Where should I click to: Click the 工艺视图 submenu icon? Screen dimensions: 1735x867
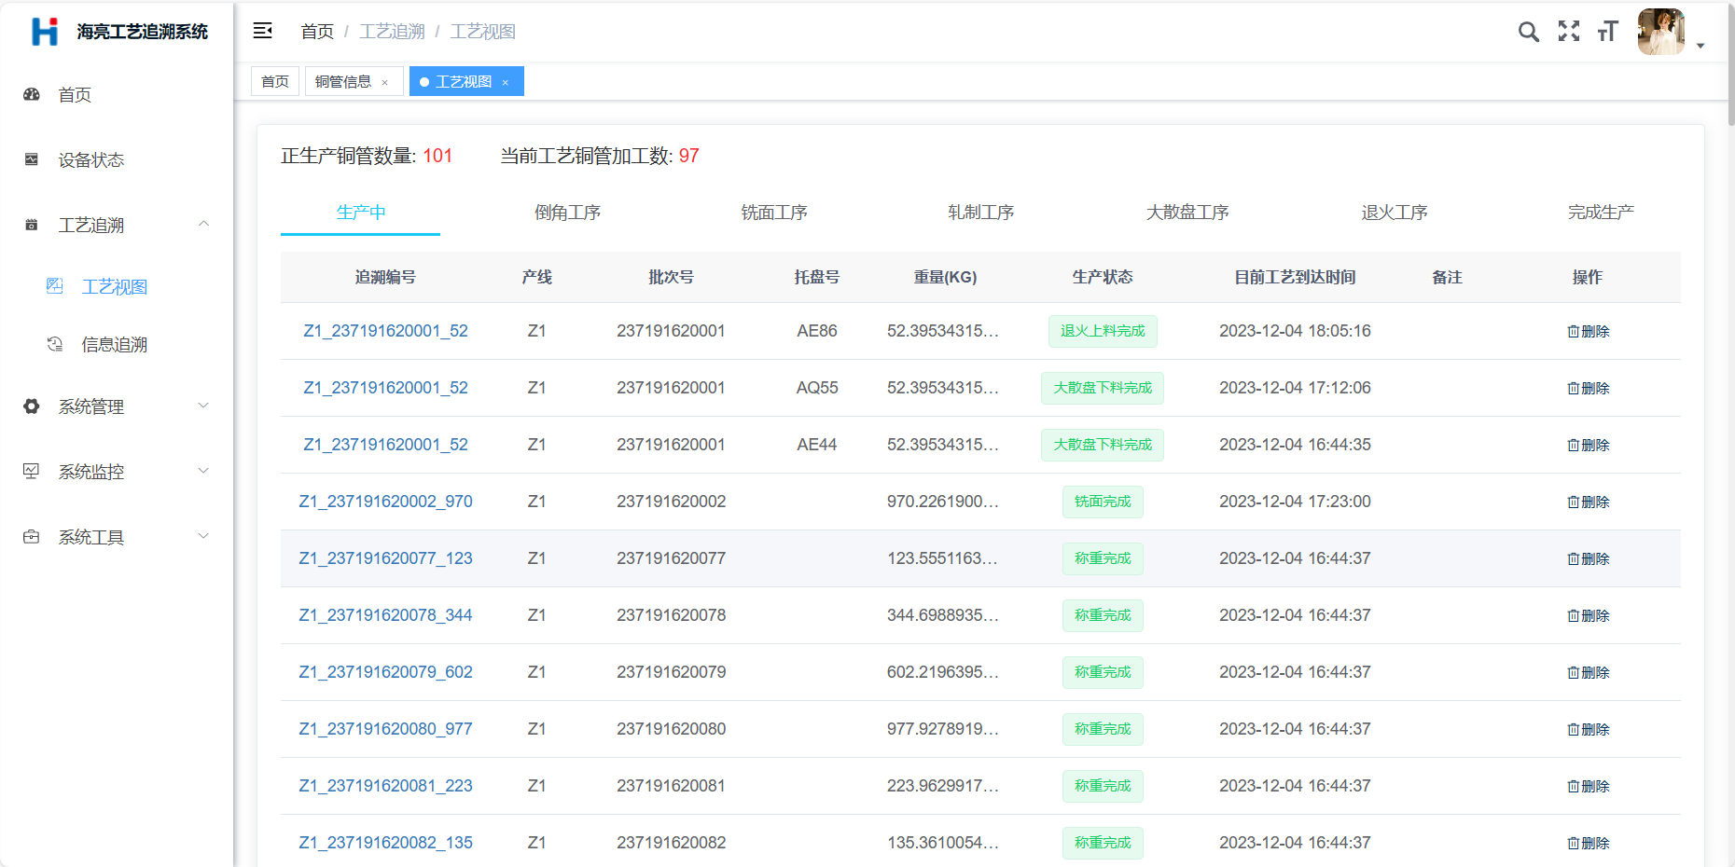pos(55,286)
